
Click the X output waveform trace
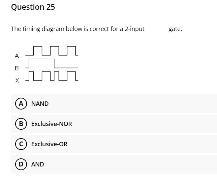(52, 76)
